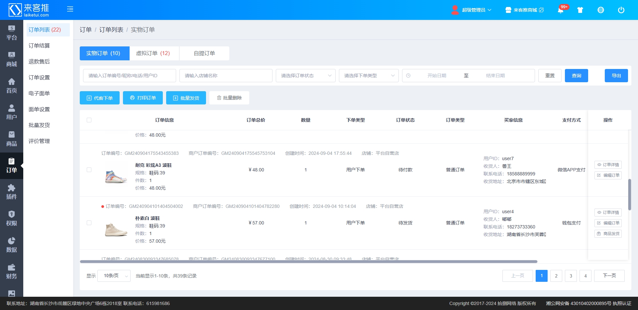This screenshot has height=310, width=638.
Task: Collapse the sidebar with the hamburger menu icon
Action: tap(70, 9)
